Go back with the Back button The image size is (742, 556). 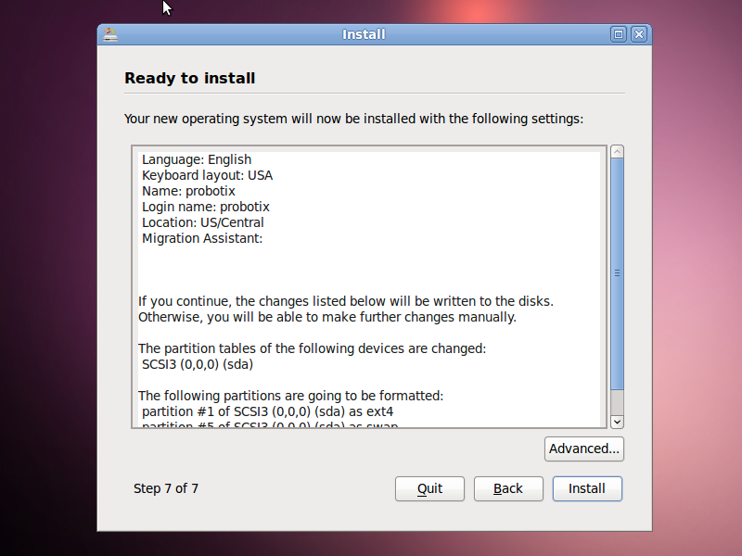point(508,488)
